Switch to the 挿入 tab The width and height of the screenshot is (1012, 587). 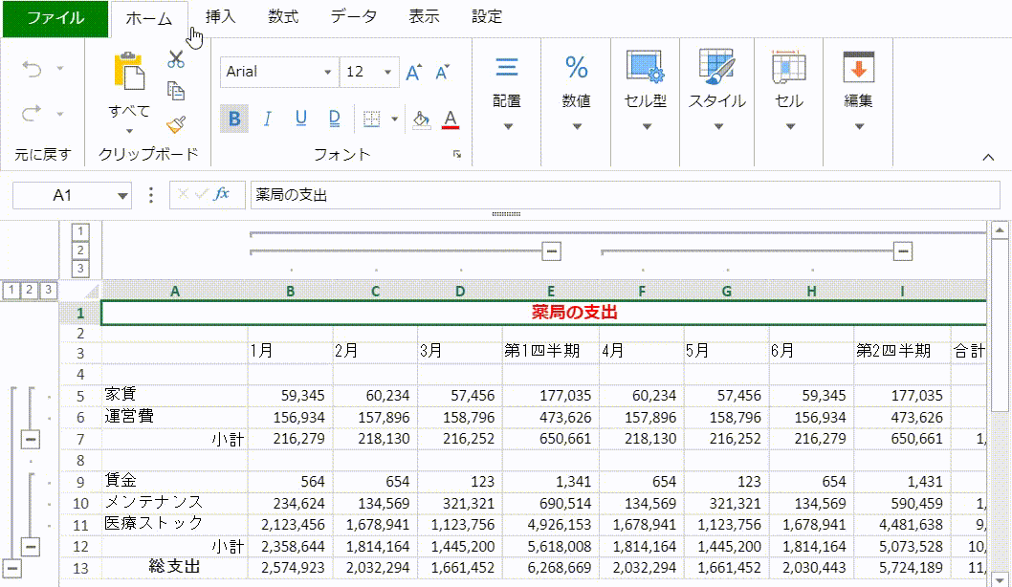pos(221,17)
